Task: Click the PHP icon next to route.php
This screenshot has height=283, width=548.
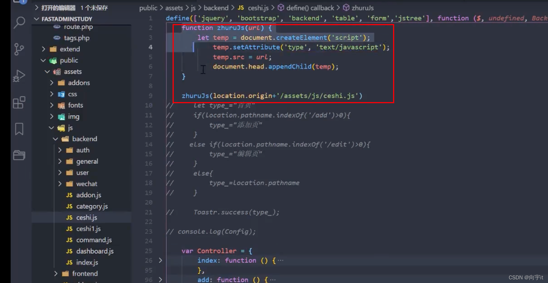Action: coord(57,27)
